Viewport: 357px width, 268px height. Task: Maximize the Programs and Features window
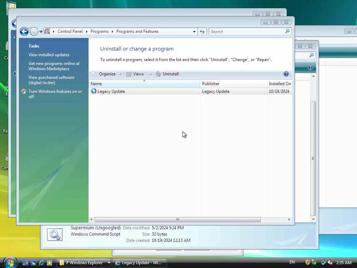276,22
